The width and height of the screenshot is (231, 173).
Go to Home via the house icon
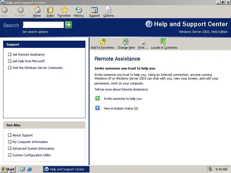pos(37,10)
